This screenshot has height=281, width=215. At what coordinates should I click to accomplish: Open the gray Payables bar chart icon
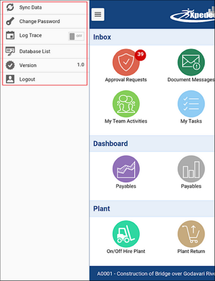(191, 169)
